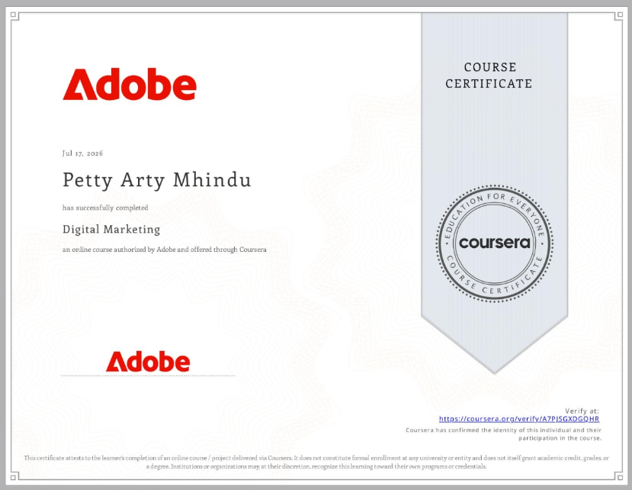Click the line 'an online course authorized by Adobe'
632x490 pixels.
pyautogui.click(x=165, y=250)
